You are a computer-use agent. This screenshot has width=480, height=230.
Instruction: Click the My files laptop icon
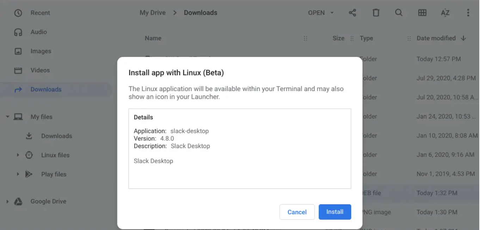[x=18, y=117]
